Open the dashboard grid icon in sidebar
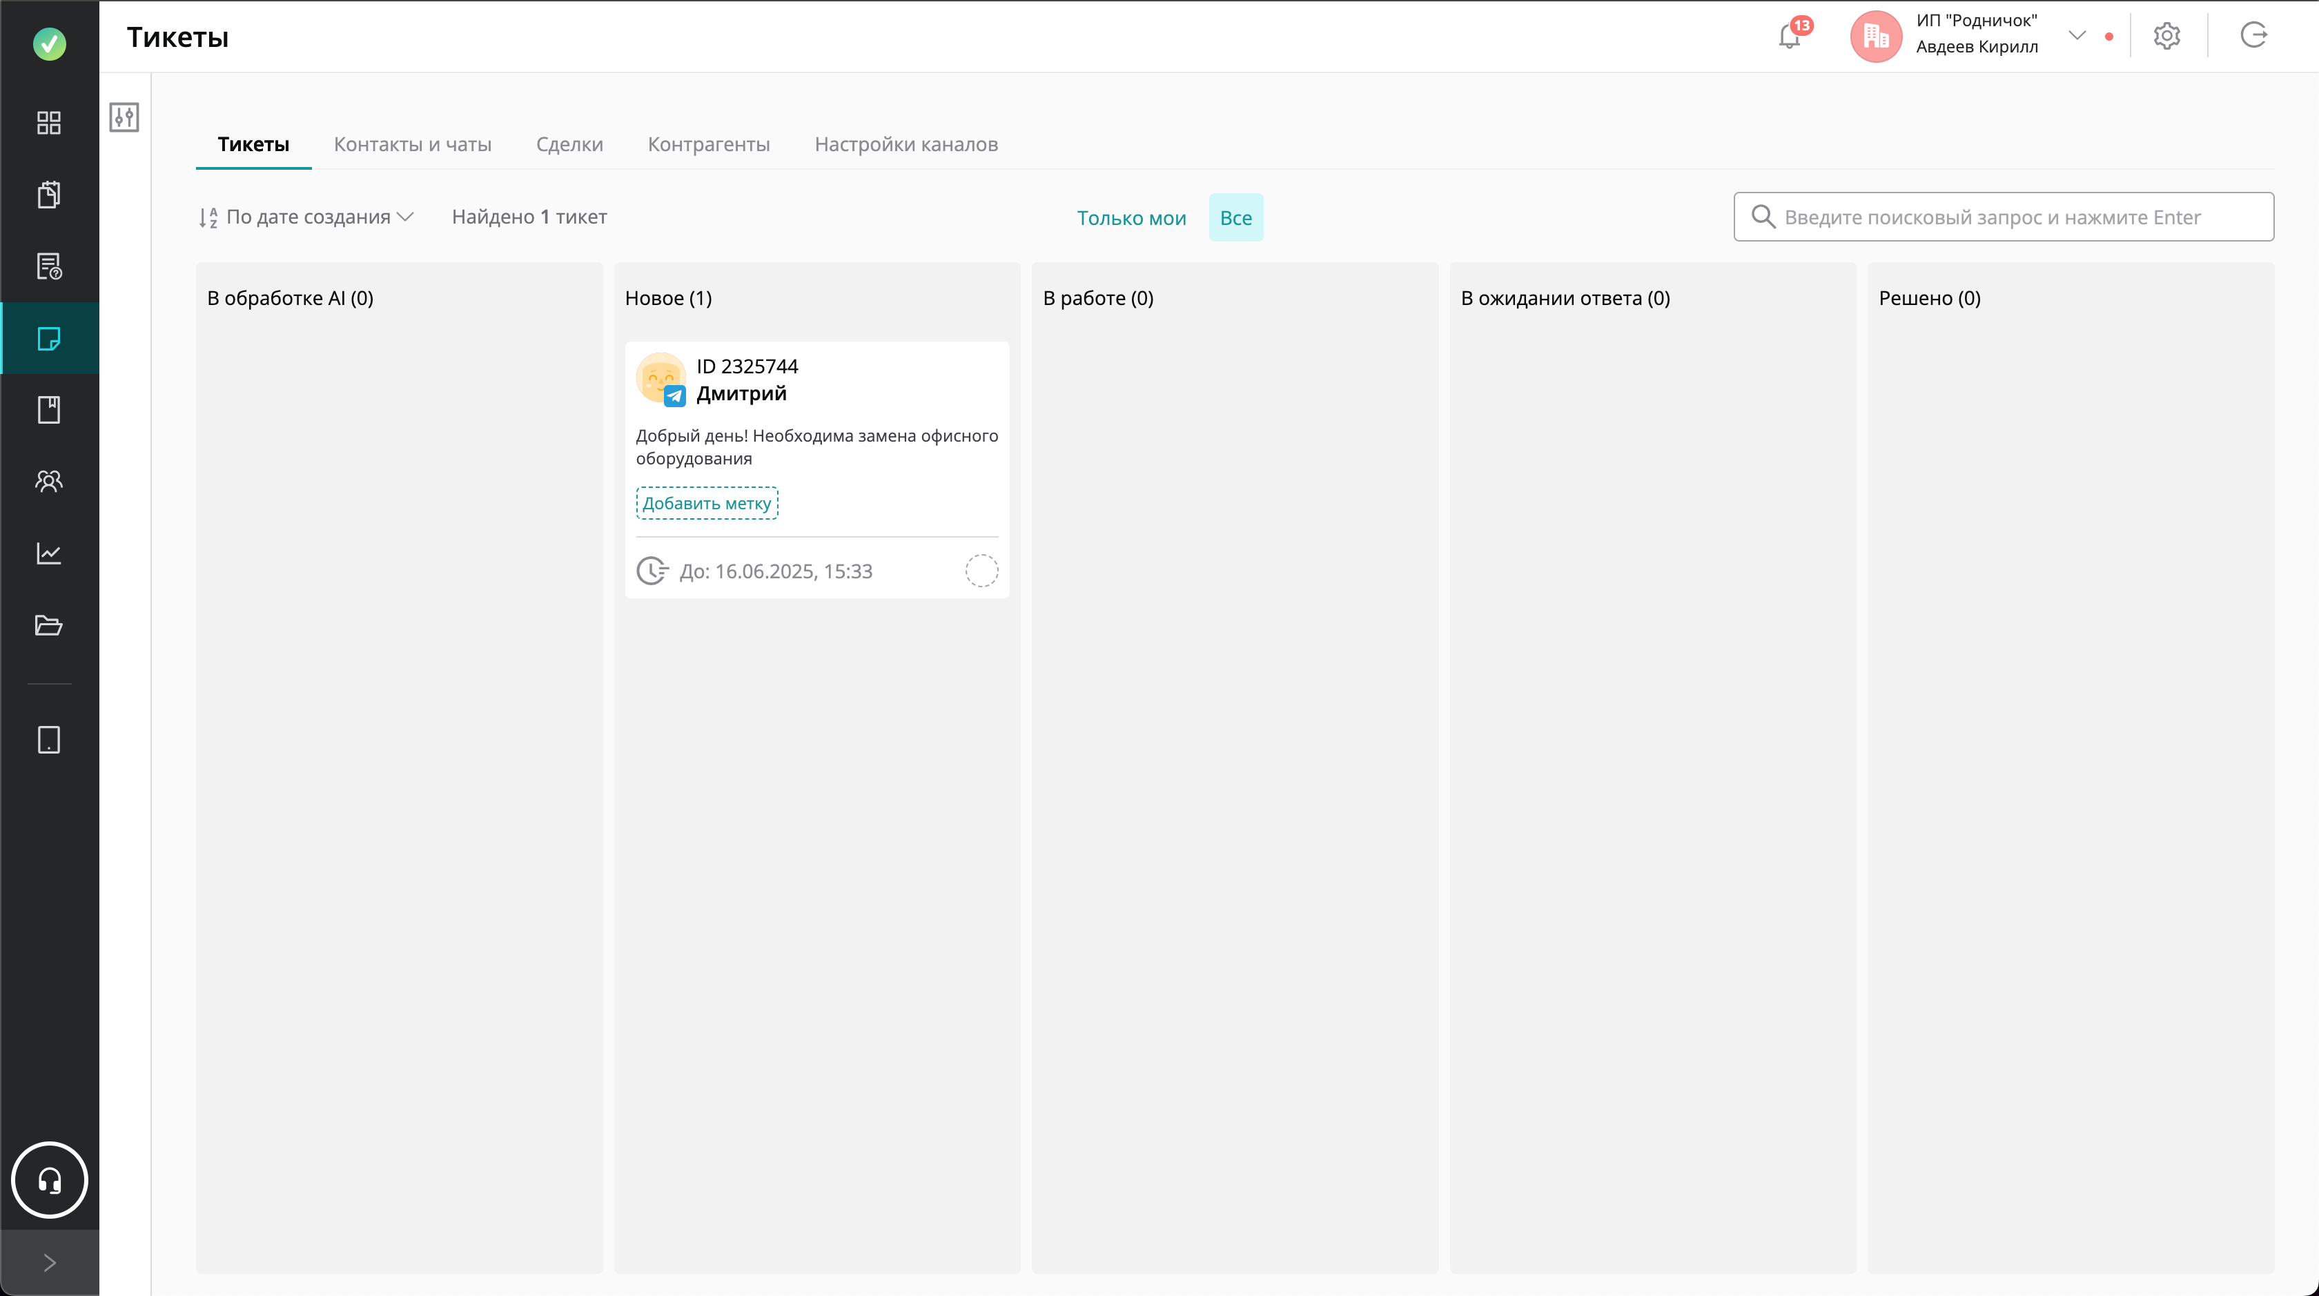Screen dimensions: 2319x1296 48,122
